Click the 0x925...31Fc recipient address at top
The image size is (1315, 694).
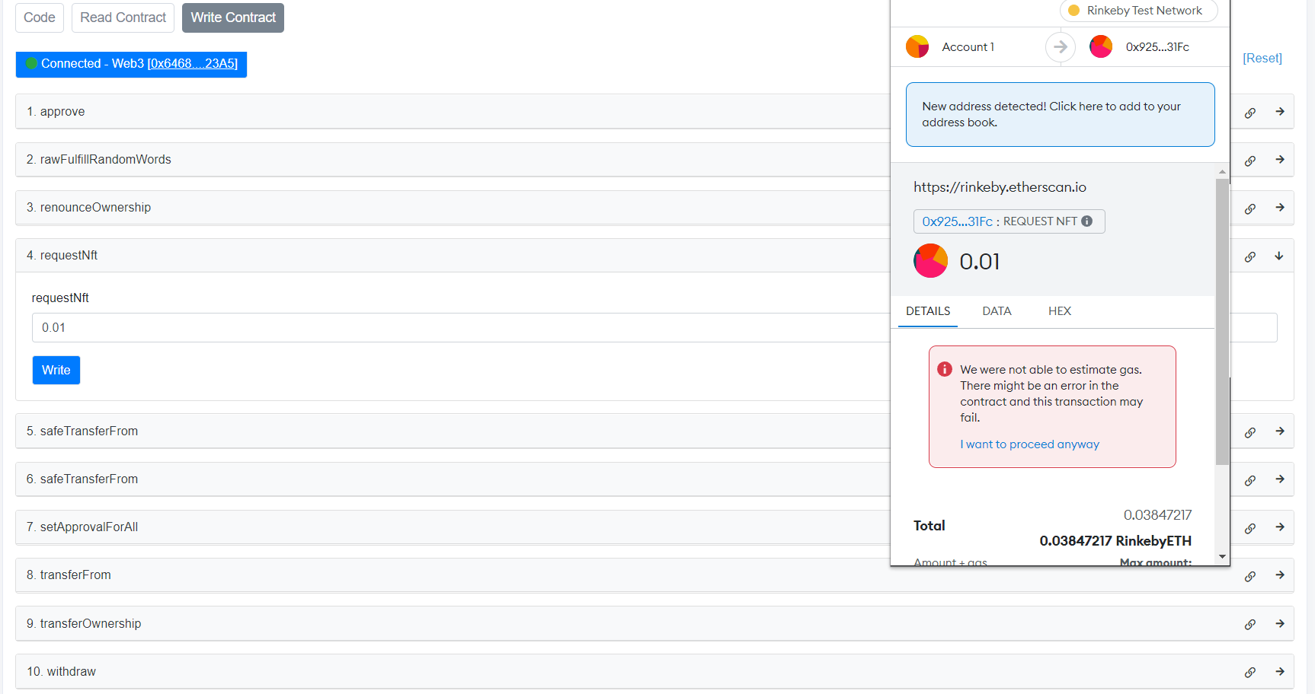1157,47
